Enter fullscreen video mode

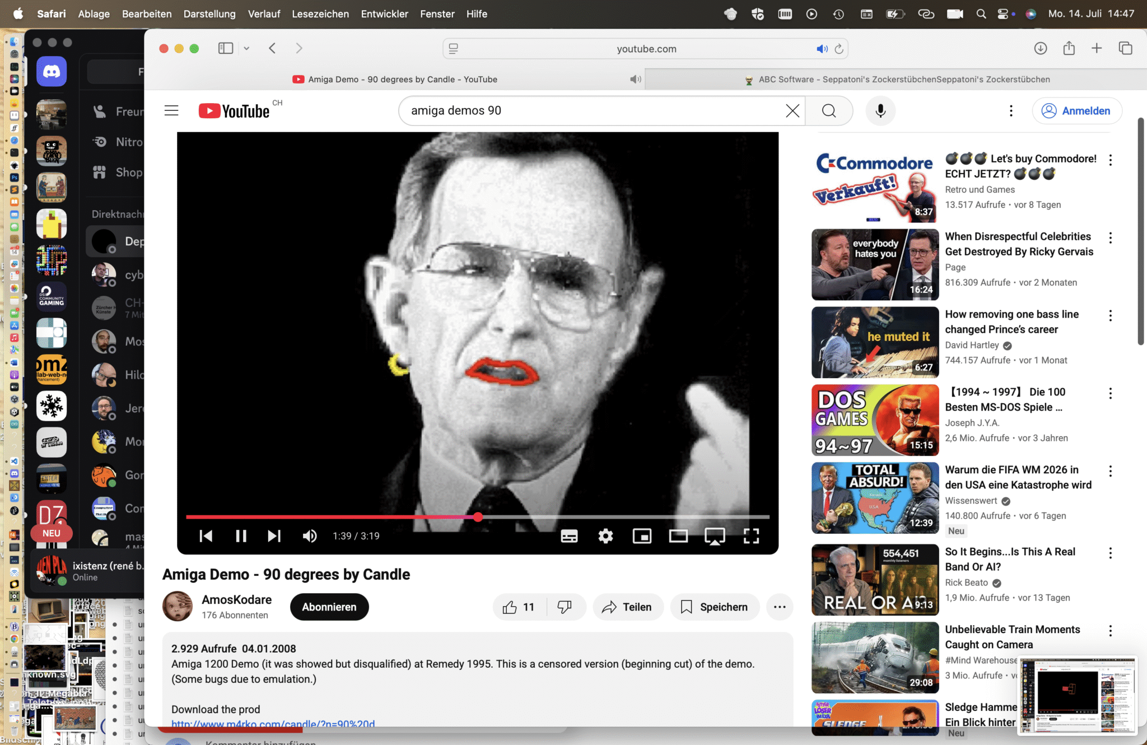coord(751,536)
